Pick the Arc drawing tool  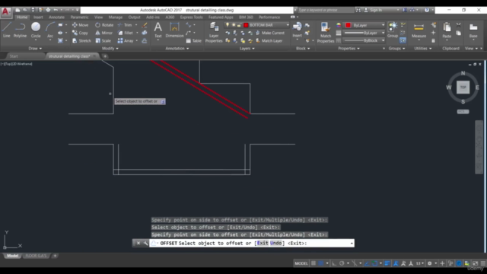[x=50, y=30]
